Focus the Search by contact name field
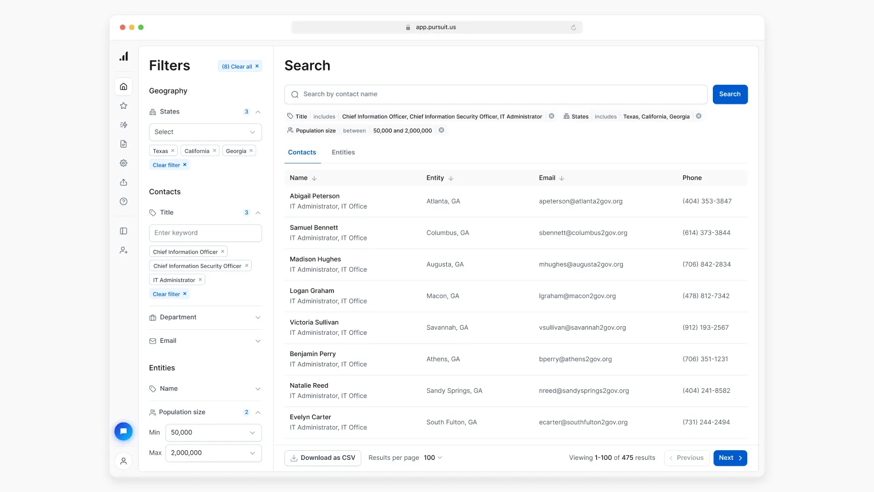The width and height of the screenshot is (874, 492). coord(495,95)
